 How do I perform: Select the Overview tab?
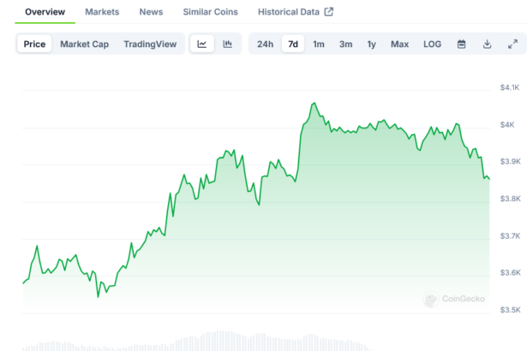pyautogui.click(x=45, y=12)
